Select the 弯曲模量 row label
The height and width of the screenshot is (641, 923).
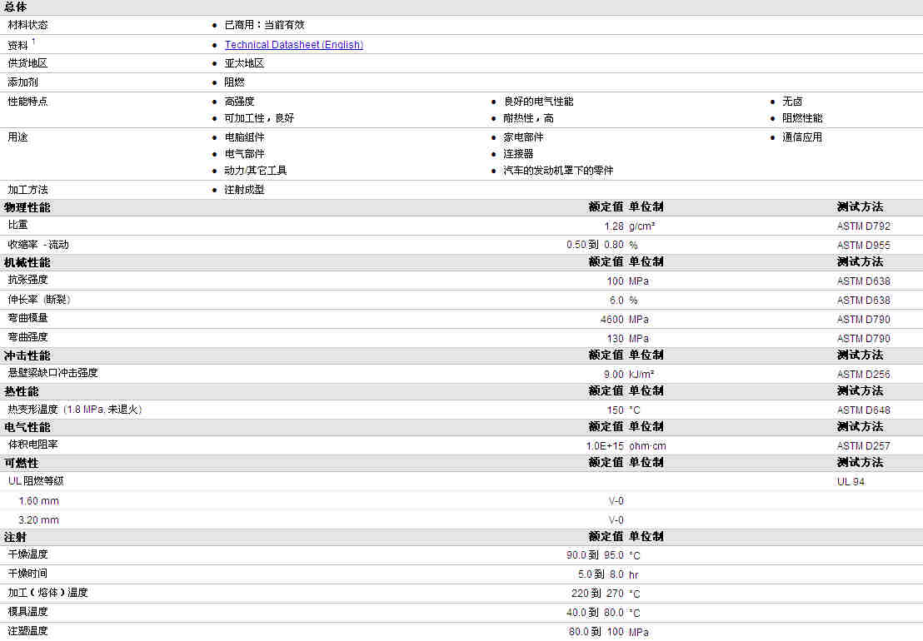(27, 318)
